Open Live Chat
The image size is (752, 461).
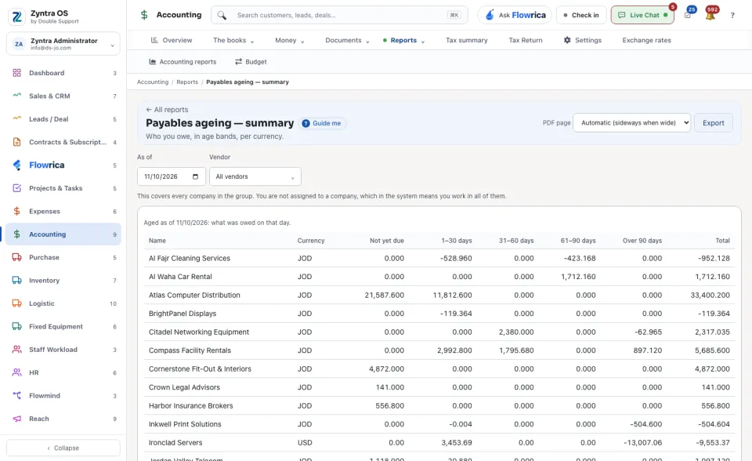(642, 16)
